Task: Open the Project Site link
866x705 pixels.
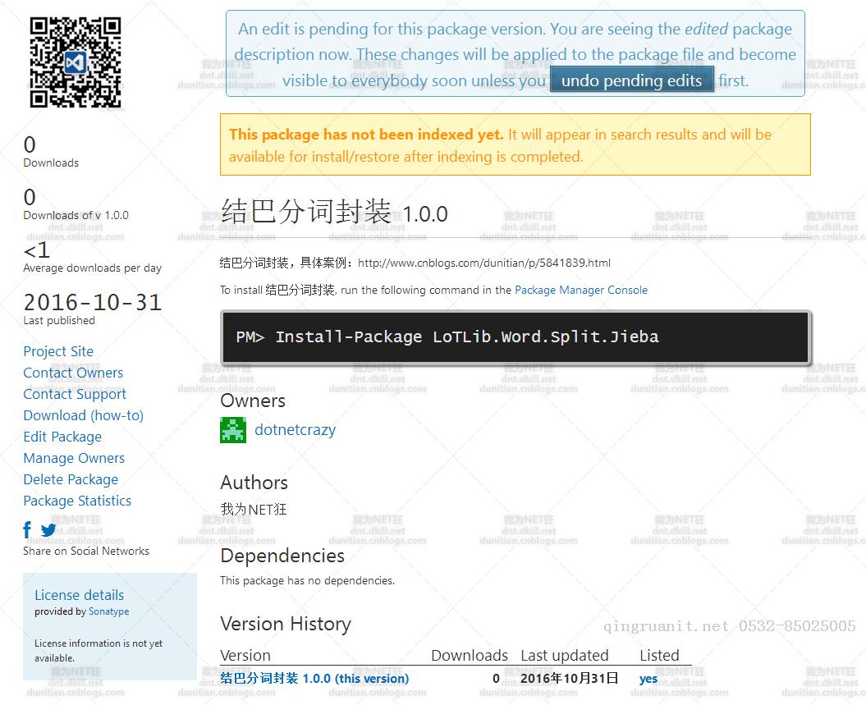Action: [x=58, y=351]
